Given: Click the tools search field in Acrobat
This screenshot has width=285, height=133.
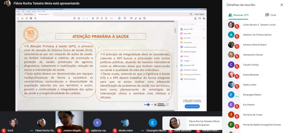Looking at the screenshot, I should coord(192,24).
